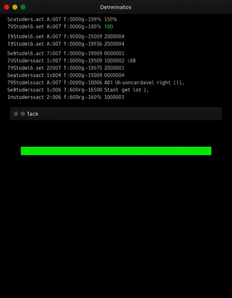The width and height of the screenshot is (232, 298).
Task: Select the file name 79Stodel6.set
Action: click(26, 68)
